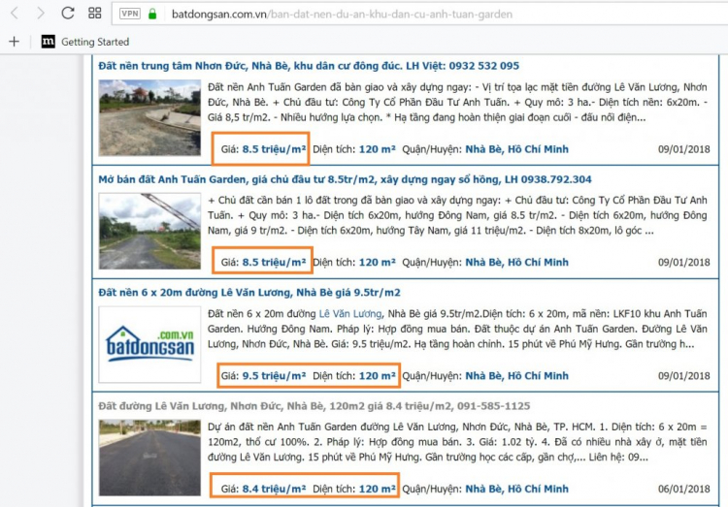This screenshot has height=507, width=728.
Task: Click description starting 'Đất nền Anh Tuấn Garden đã bàn giao'
Action: coord(457,103)
